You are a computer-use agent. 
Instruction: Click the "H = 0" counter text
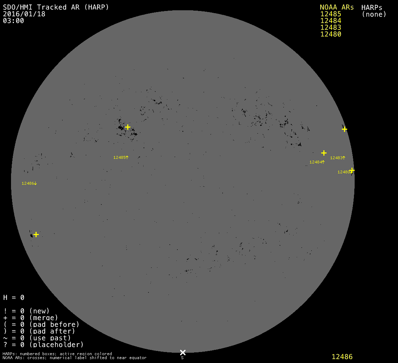pos(14,297)
